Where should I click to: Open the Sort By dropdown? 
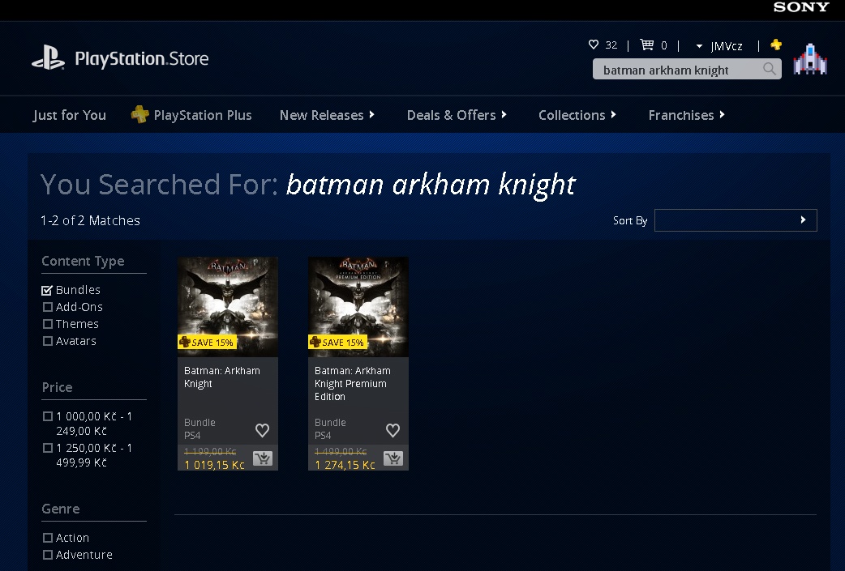(736, 220)
